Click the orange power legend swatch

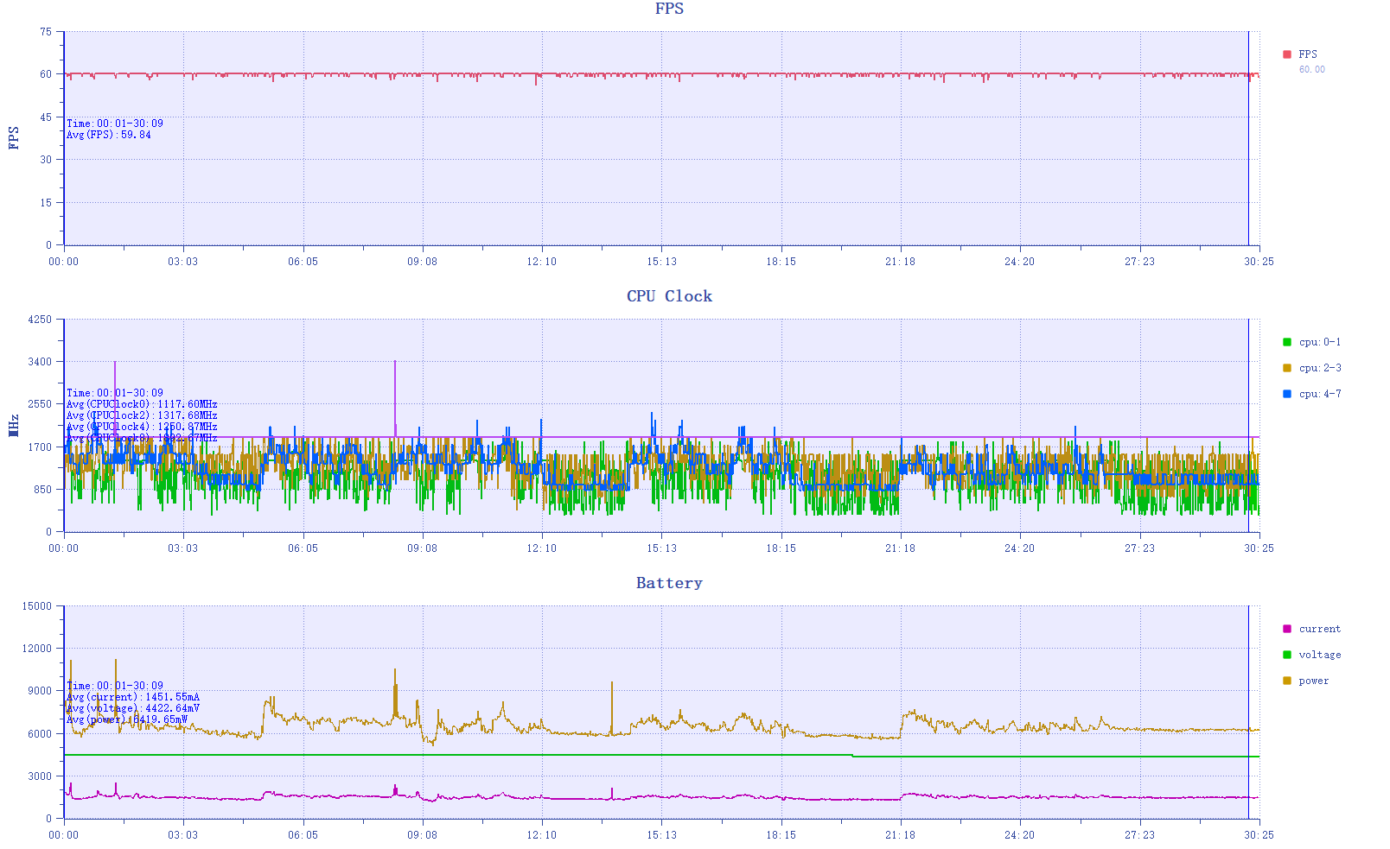click(1286, 681)
